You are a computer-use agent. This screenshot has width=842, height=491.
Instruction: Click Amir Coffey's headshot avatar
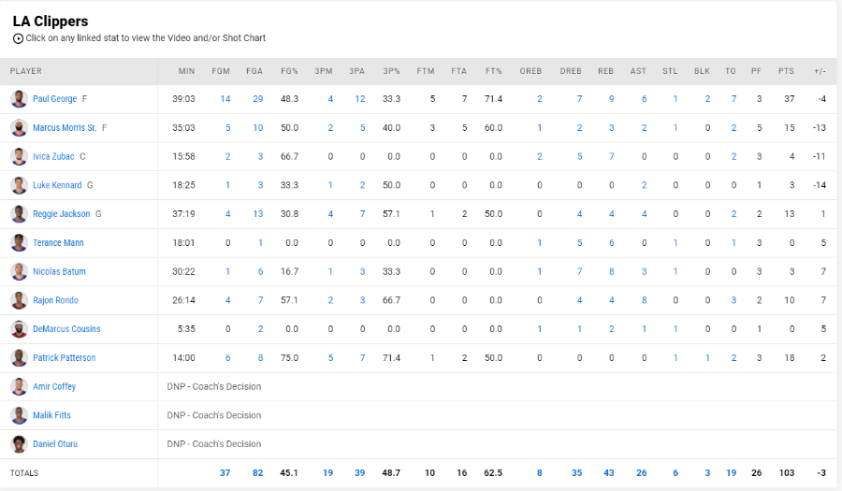pyautogui.click(x=19, y=386)
